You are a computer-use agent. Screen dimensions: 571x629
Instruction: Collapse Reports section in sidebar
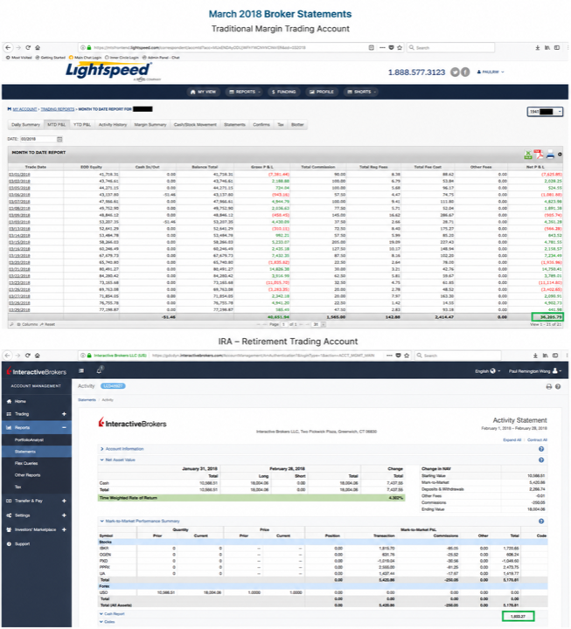[x=64, y=427]
